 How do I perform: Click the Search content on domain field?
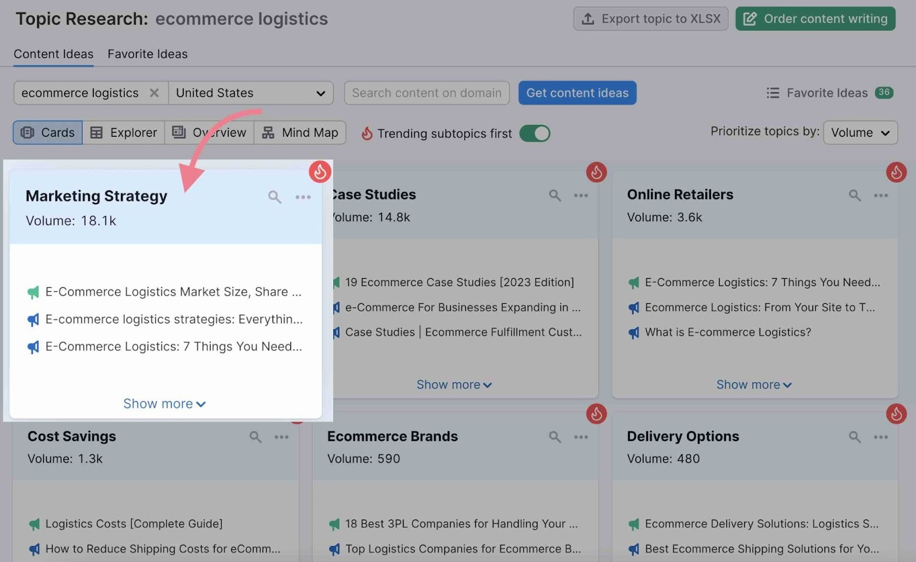427,93
